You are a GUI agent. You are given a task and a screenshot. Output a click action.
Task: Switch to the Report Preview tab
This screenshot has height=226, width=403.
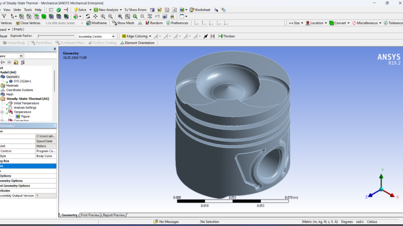pyautogui.click(x=114, y=215)
